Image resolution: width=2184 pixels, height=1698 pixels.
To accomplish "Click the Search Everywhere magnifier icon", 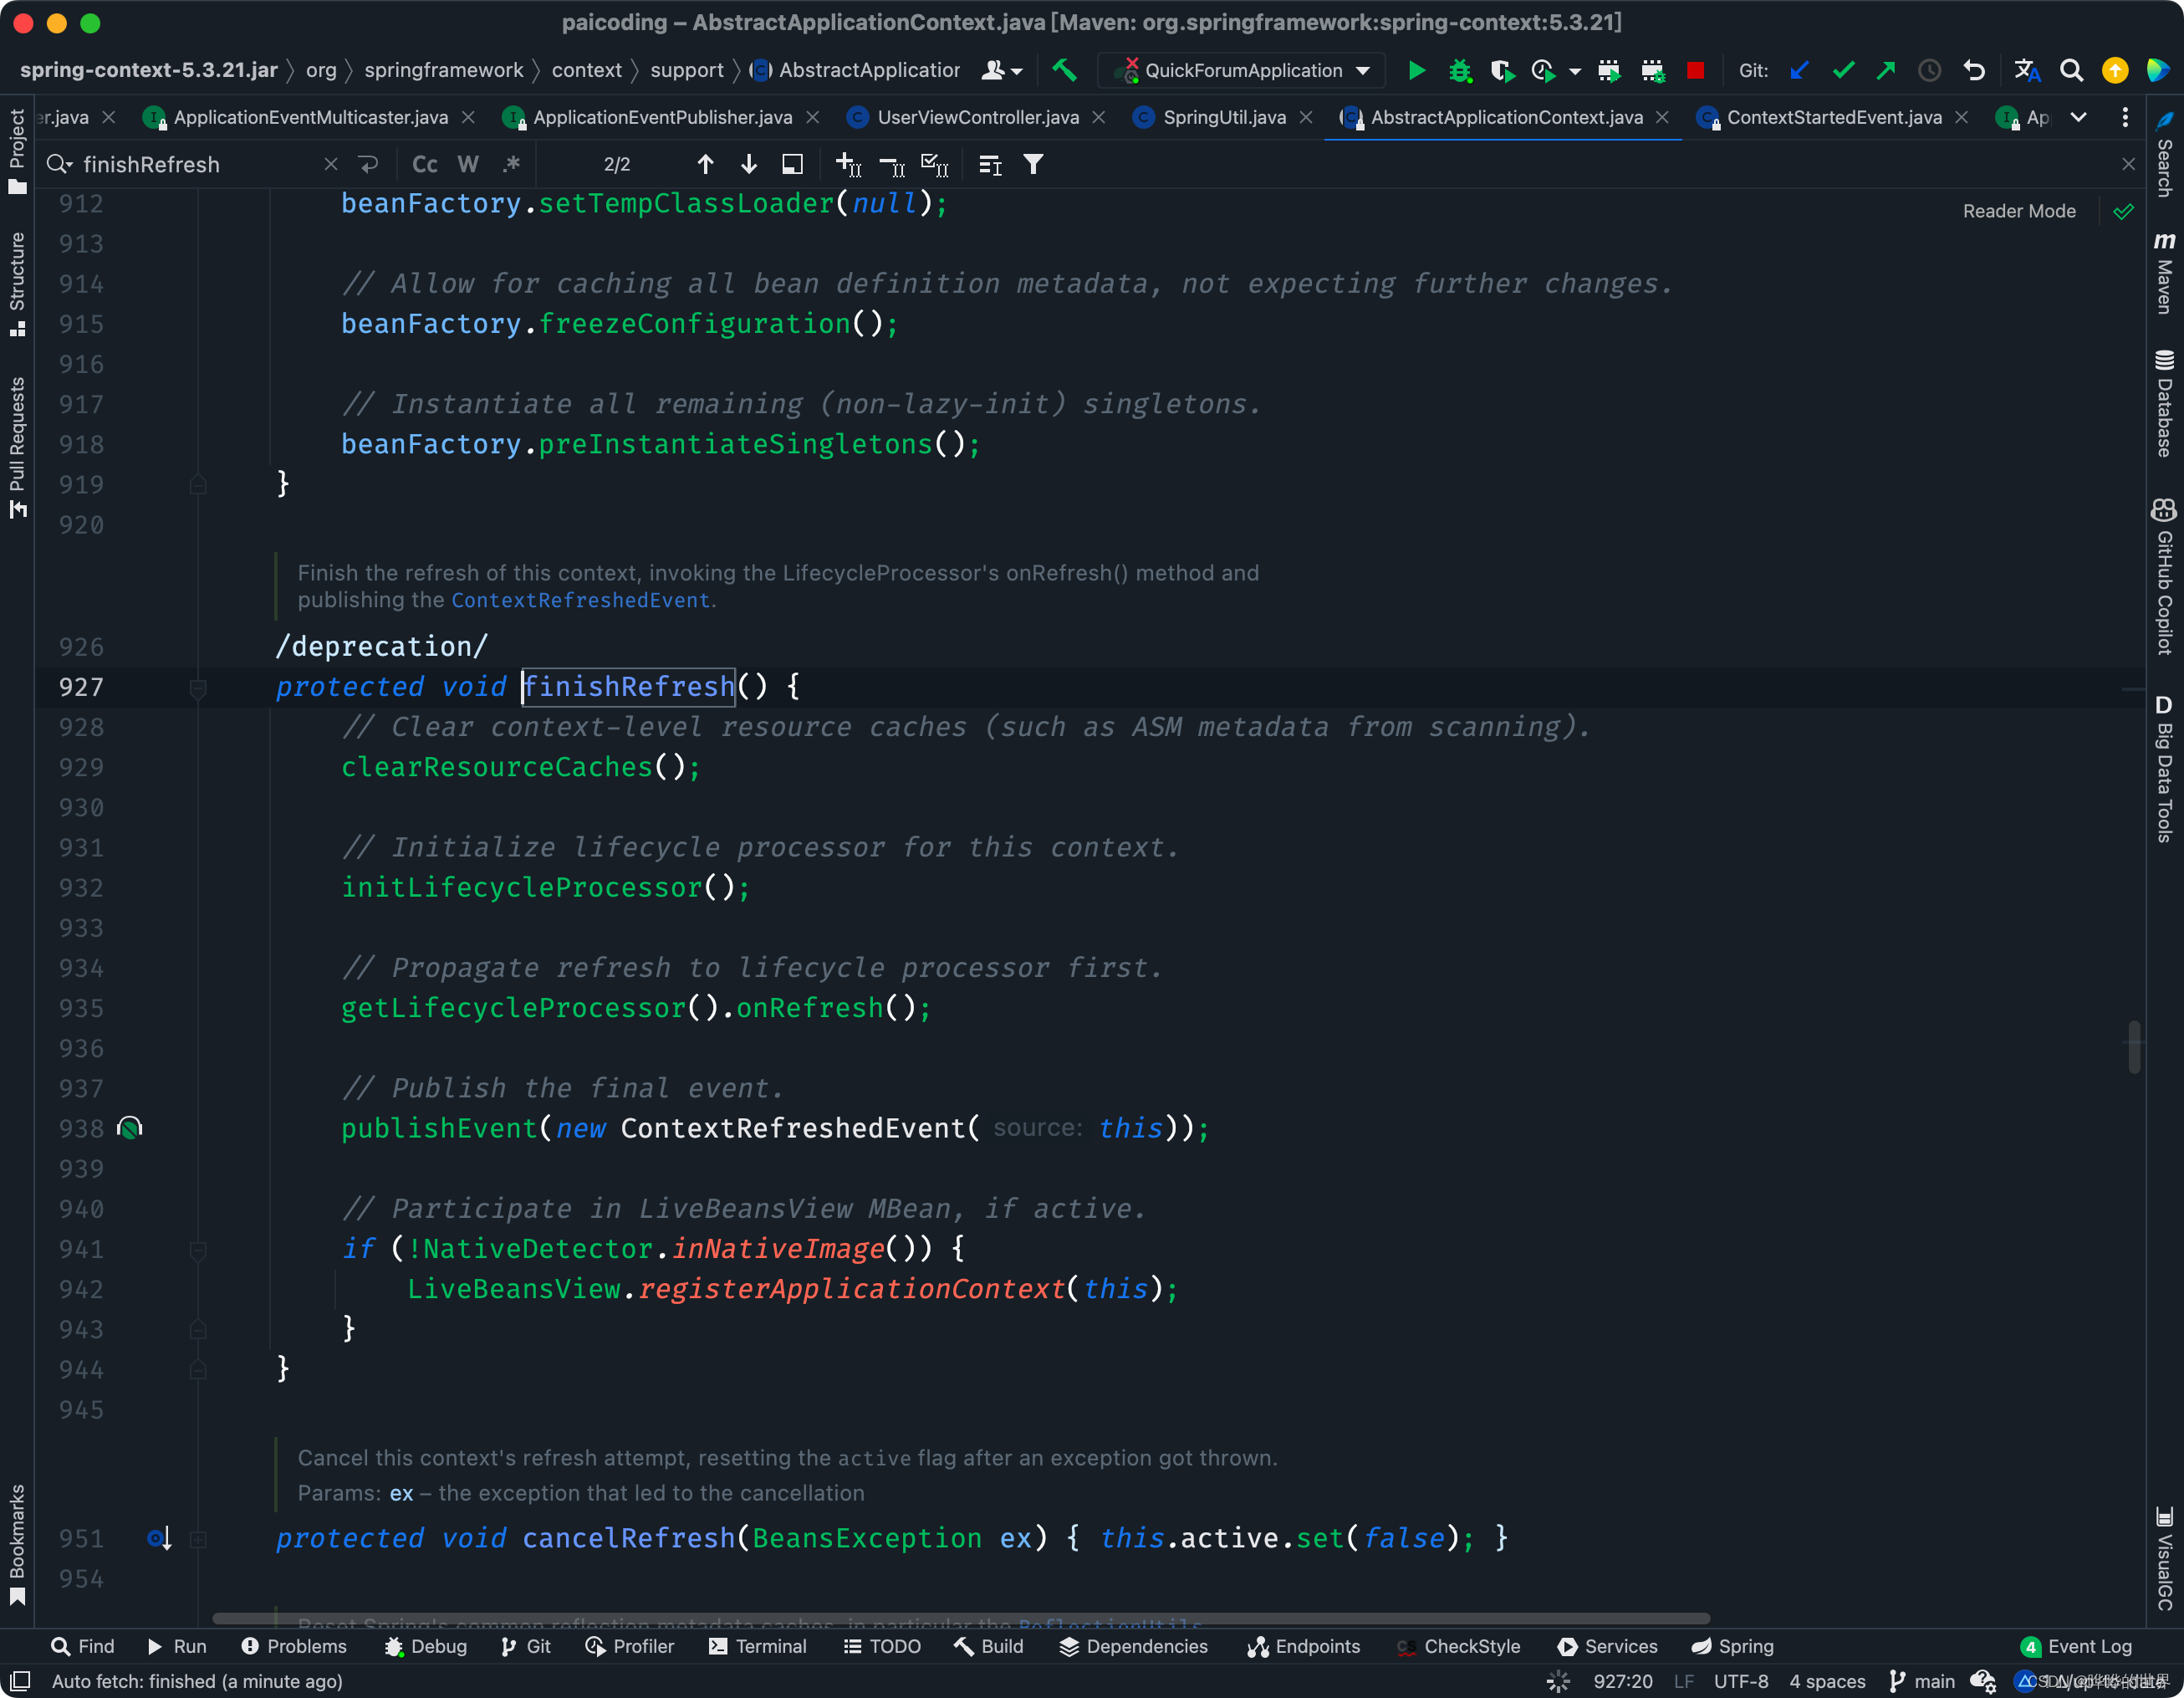I will pyautogui.click(x=2071, y=70).
